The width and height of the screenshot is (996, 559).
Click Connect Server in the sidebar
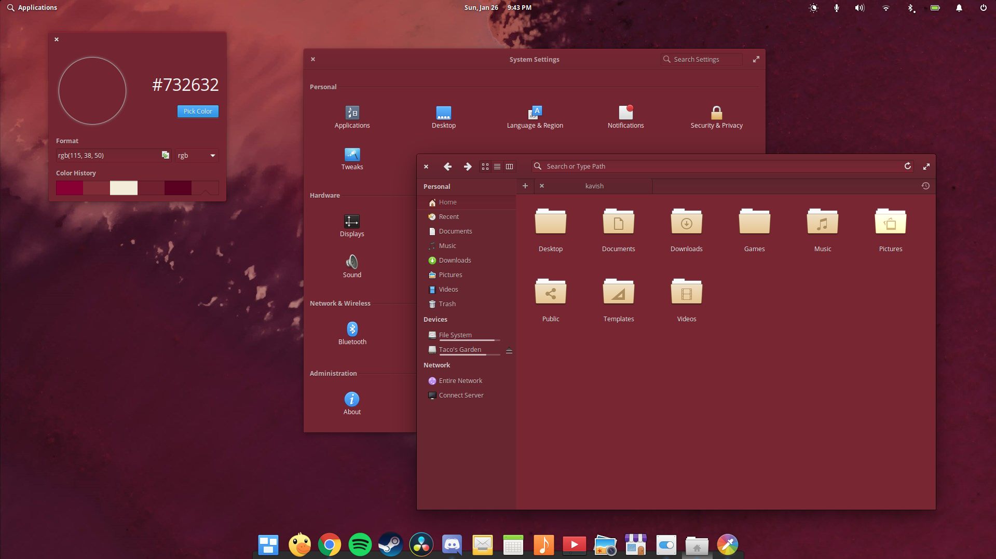pos(460,395)
